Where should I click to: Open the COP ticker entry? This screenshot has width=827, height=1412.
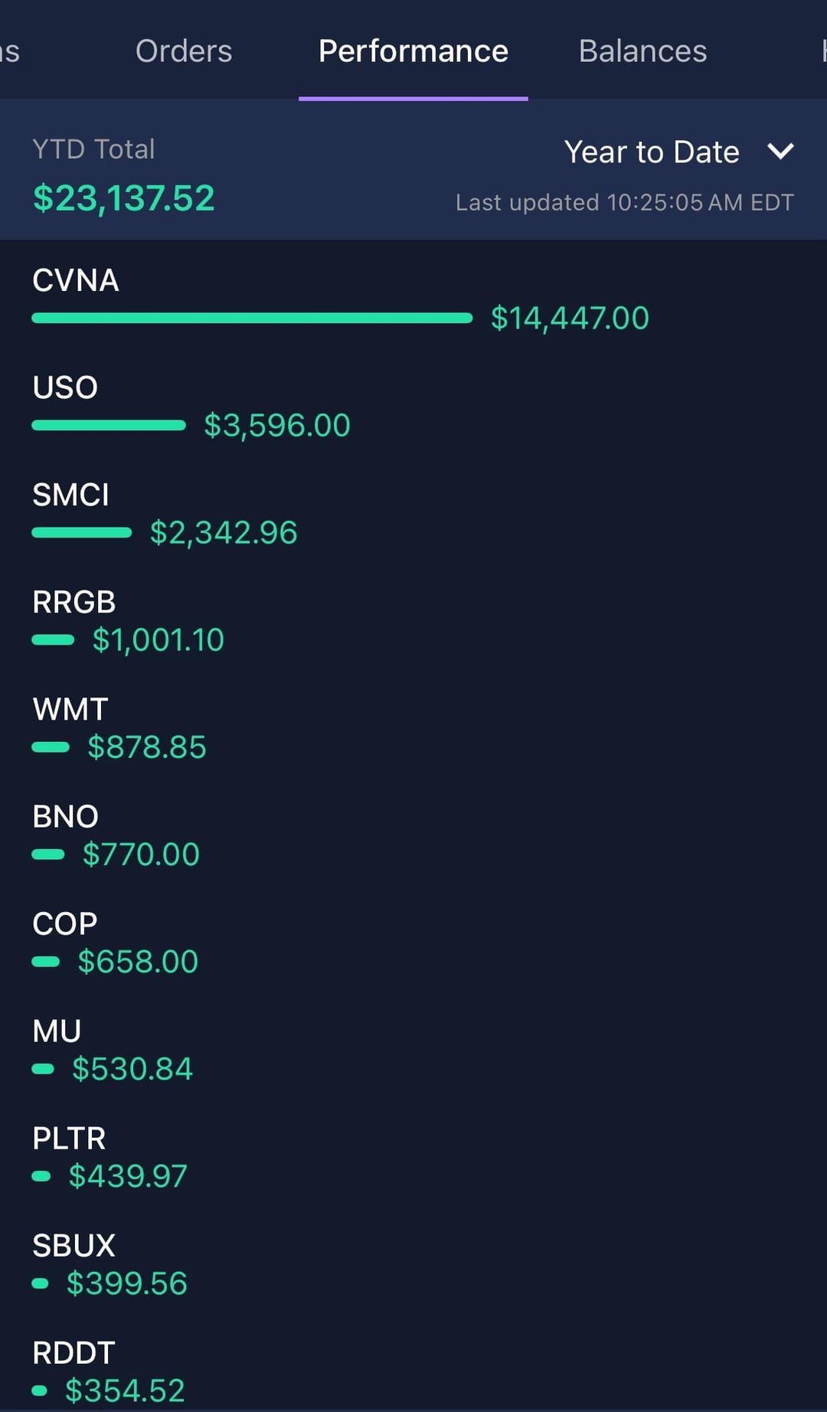tap(65, 923)
